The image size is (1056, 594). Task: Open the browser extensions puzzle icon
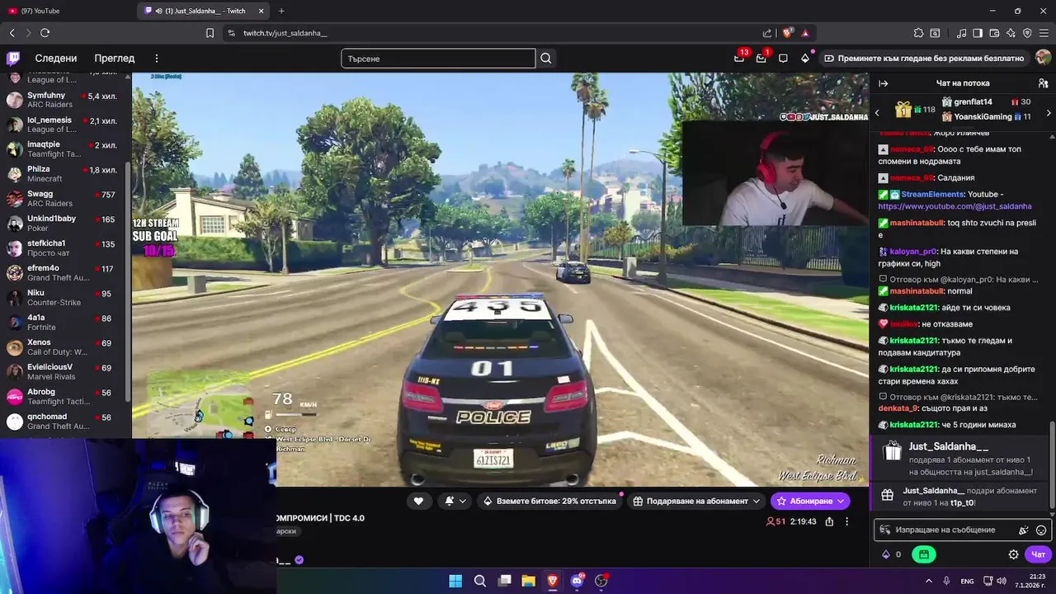click(918, 33)
